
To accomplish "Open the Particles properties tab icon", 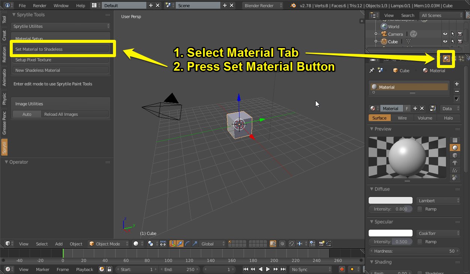I will pos(461,59).
